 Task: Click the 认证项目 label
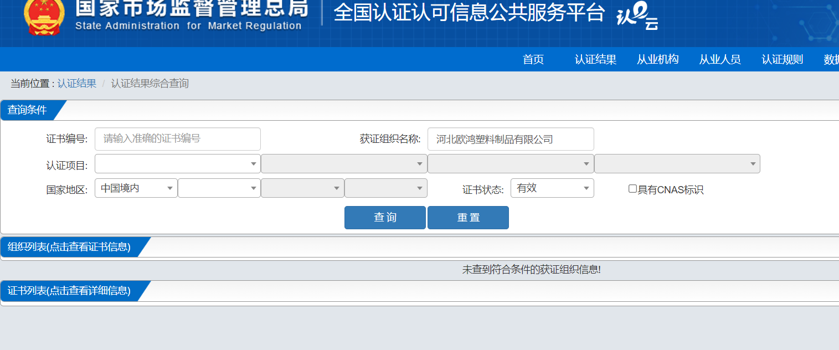click(67, 166)
